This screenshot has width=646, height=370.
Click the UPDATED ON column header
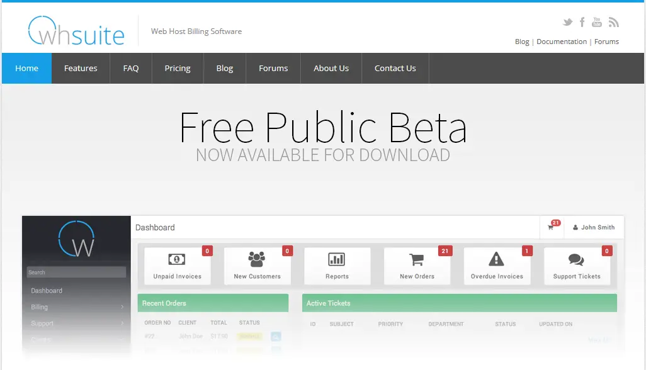(556, 324)
